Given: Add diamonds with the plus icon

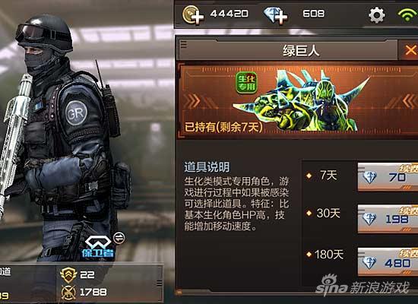Looking at the screenshot, I should pyautogui.click(x=276, y=15).
